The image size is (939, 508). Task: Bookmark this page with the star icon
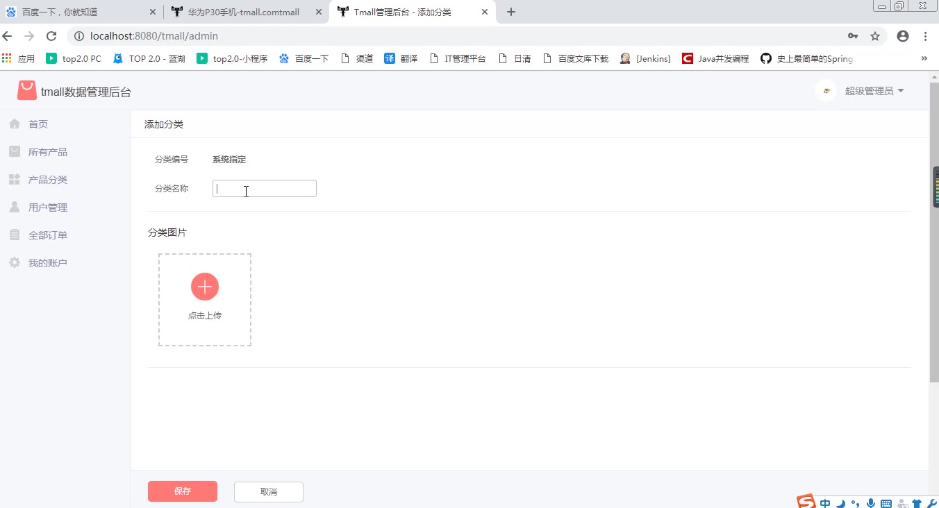click(875, 36)
